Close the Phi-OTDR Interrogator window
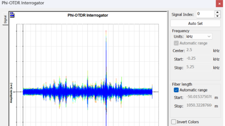The height and width of the screenshot is (126, 225). (x=219, y=4)
